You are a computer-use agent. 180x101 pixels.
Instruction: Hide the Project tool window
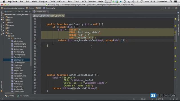[30, 12]
